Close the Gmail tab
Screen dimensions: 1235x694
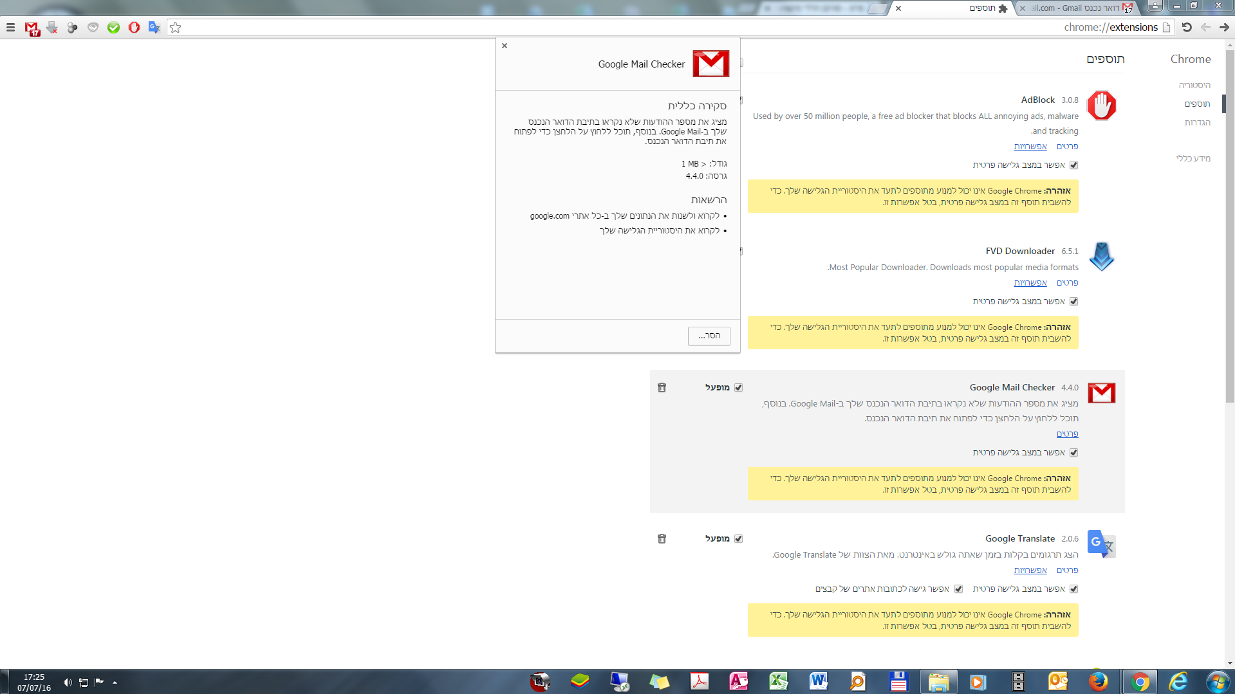click(1023, 8)
